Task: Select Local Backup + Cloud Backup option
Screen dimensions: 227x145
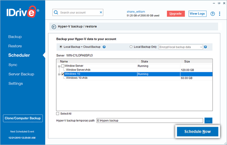Action: pos(61,47)
